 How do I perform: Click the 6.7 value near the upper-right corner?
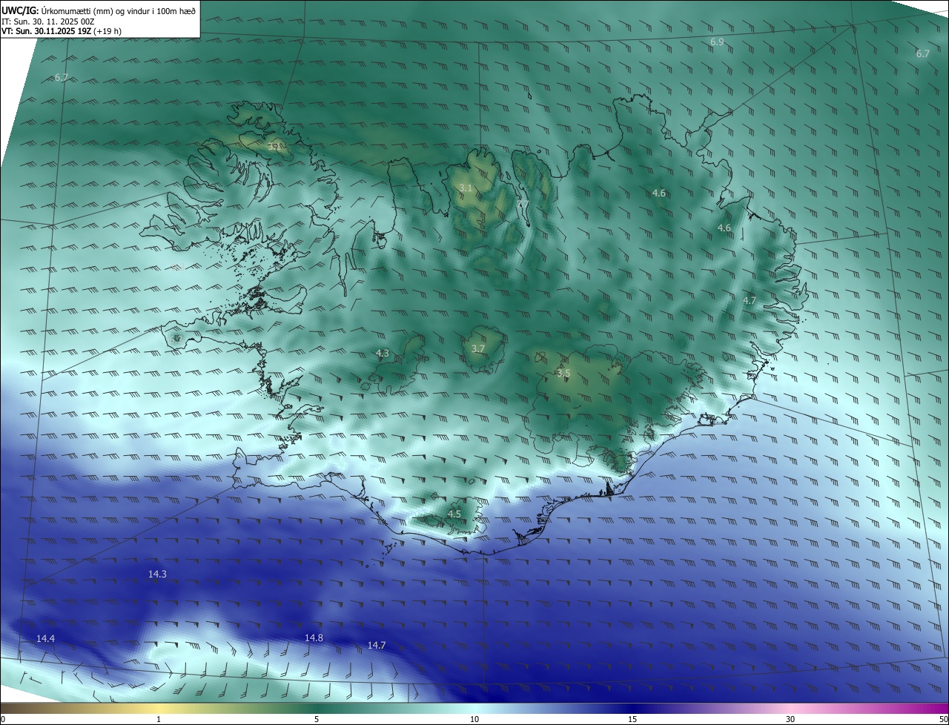point(922,53)
